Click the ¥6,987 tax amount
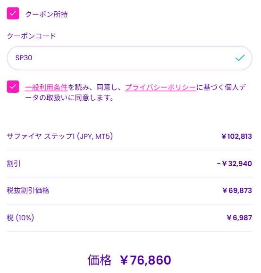Viewport: 261px width, 273px height. (x=239, y=217)
